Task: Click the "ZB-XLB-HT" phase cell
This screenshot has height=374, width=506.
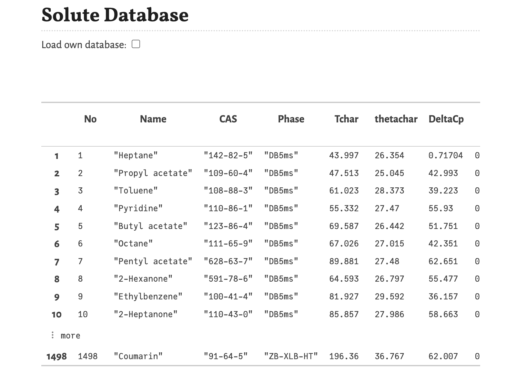Action: pyautogui.click(x=291, y=357)
